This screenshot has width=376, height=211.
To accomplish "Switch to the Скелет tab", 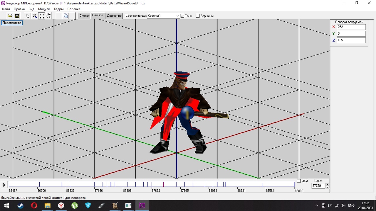I will tap(84, 16).
